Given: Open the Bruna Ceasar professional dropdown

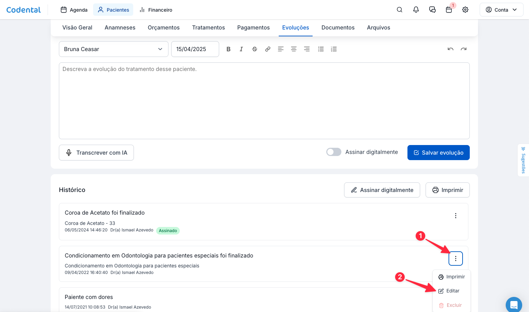Looking at the screenshot, I should (x=113, y=49).
